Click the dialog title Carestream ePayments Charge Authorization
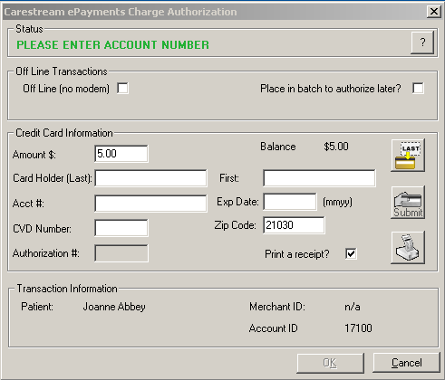 point(121,12)
